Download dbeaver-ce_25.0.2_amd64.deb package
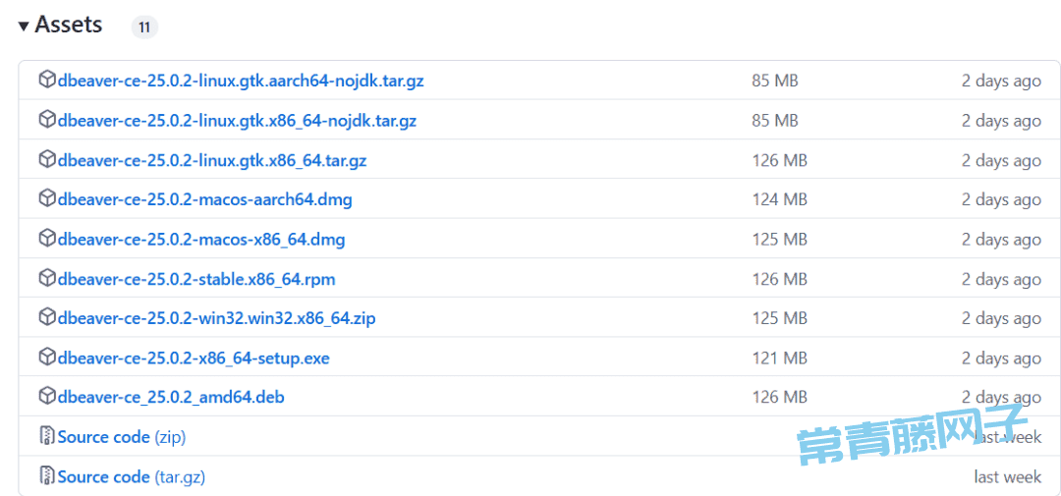The image size is (1061, 496). [x=171, y=397]
